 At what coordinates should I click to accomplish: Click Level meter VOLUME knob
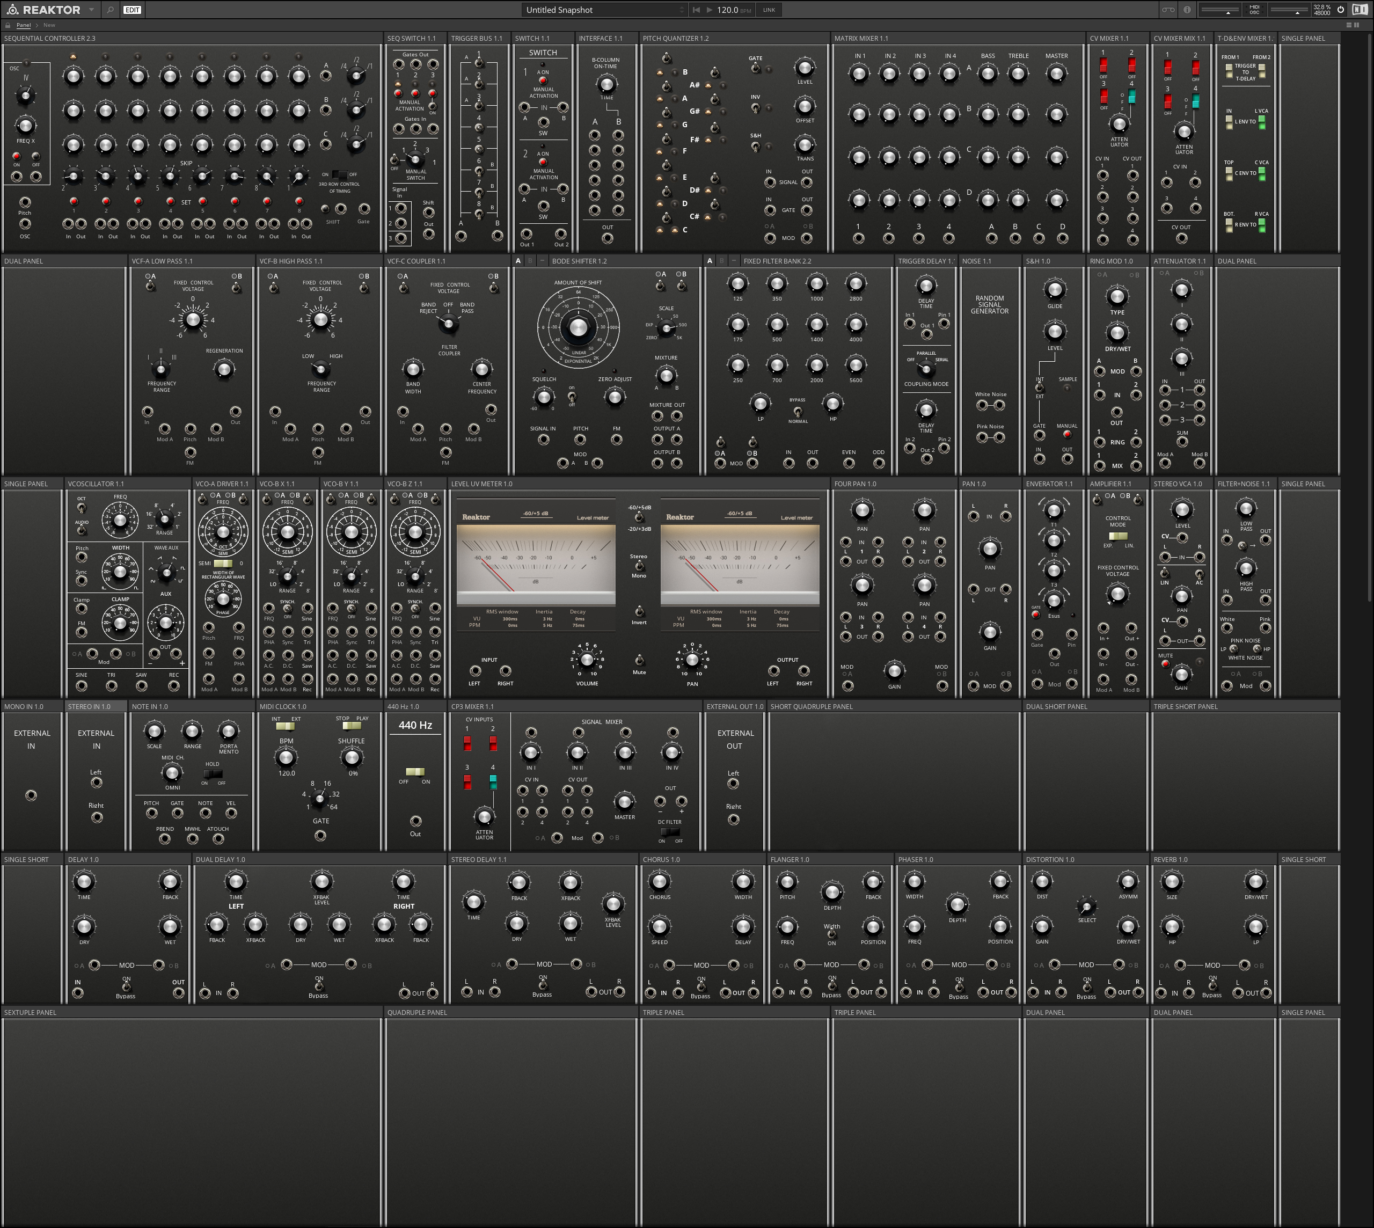coord(587,660)
